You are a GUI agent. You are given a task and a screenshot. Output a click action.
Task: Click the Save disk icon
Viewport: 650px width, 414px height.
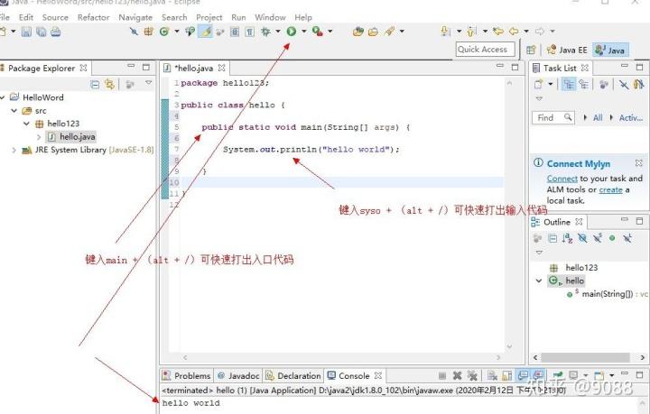tap(26, 32)
